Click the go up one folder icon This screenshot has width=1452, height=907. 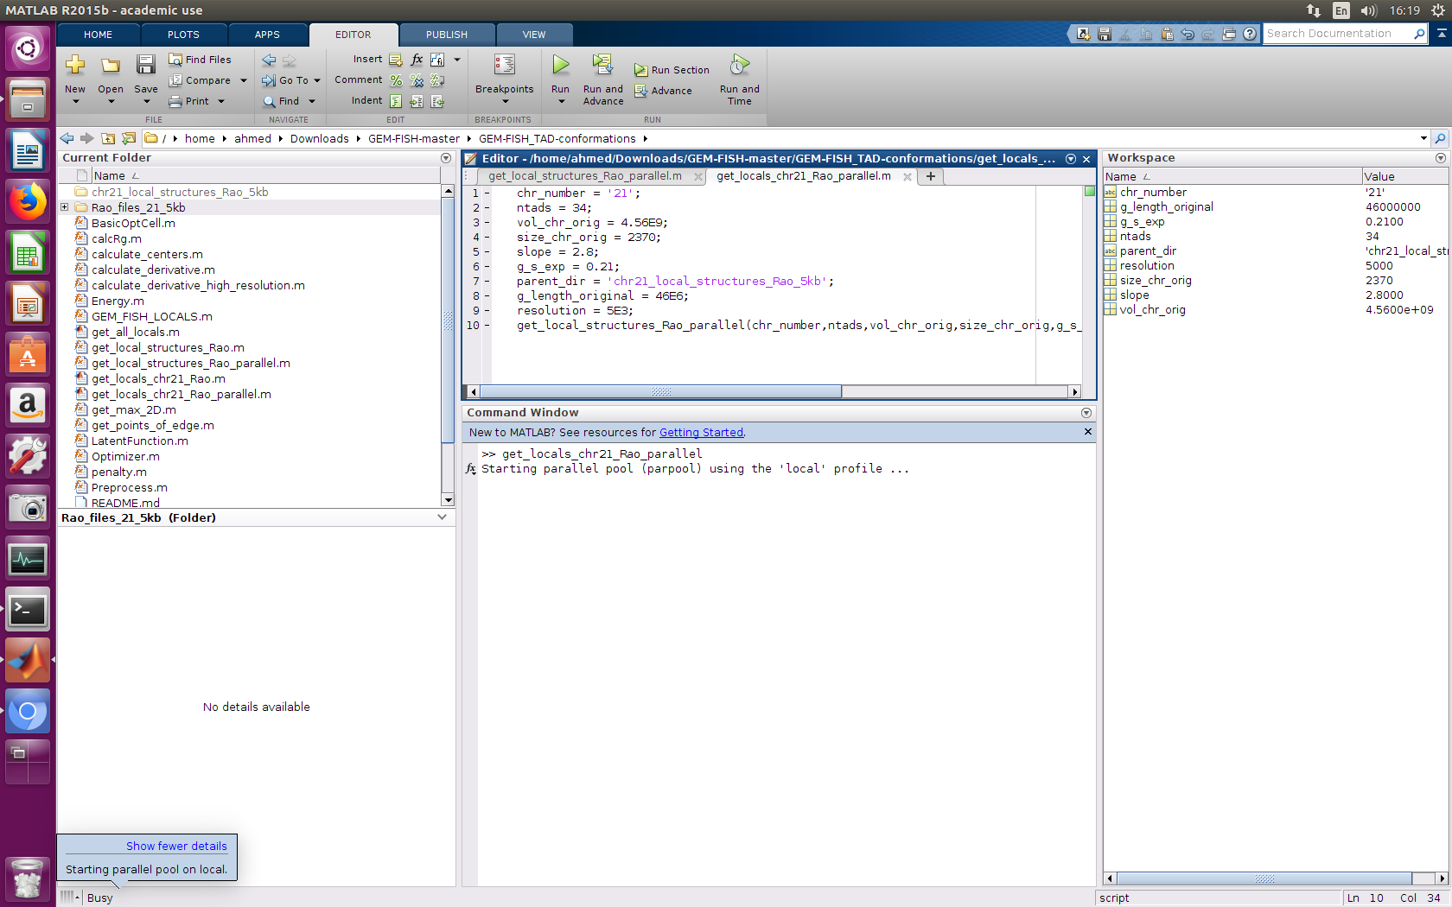pyautogui.click(x=108, y=138)
